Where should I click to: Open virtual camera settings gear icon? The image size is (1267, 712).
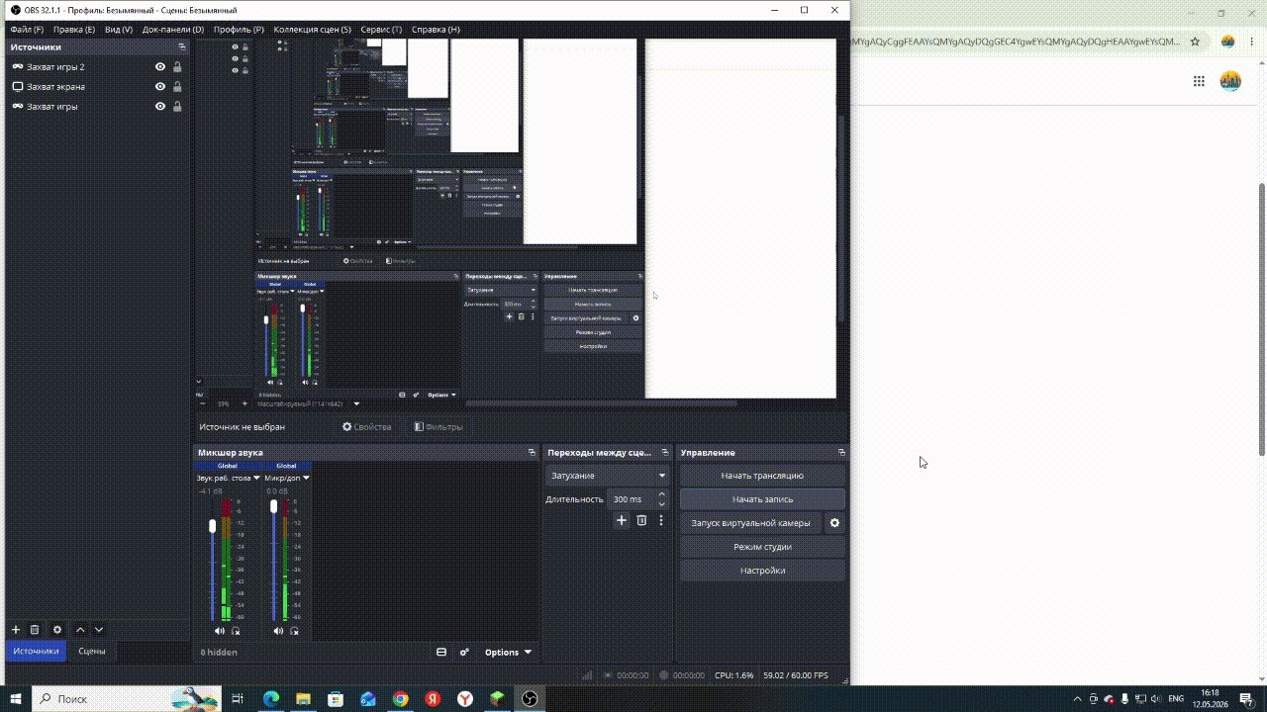pos(834,523)
